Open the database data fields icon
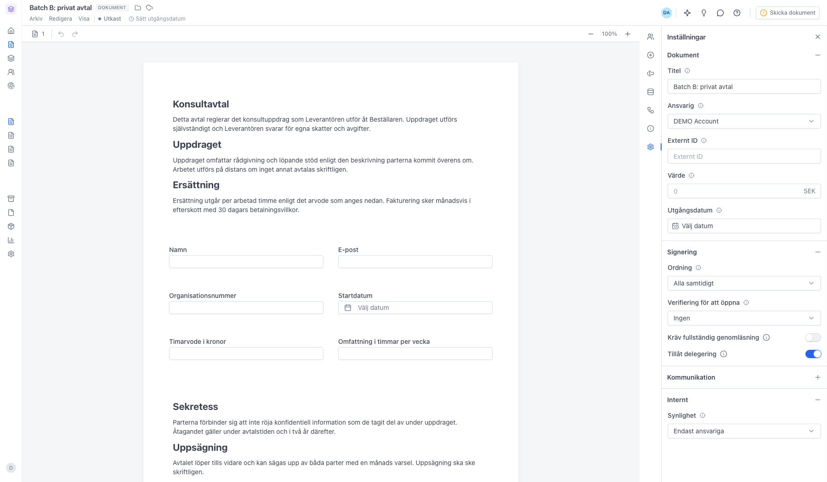This screenshot has width=827, height=482. click(651, 92)
